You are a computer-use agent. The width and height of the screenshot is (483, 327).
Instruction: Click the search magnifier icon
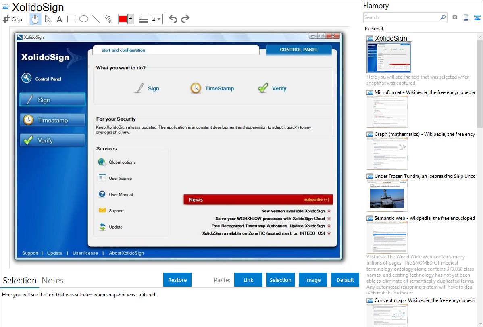tap(443, 17)
